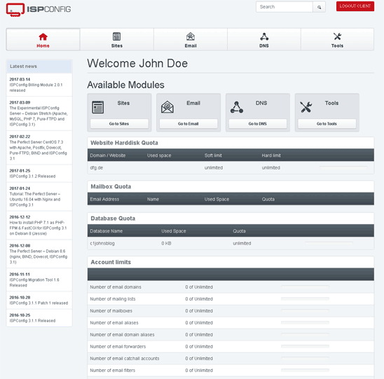Click the Latest news panel header
This screenshot has height=379, width=384.
39,67
